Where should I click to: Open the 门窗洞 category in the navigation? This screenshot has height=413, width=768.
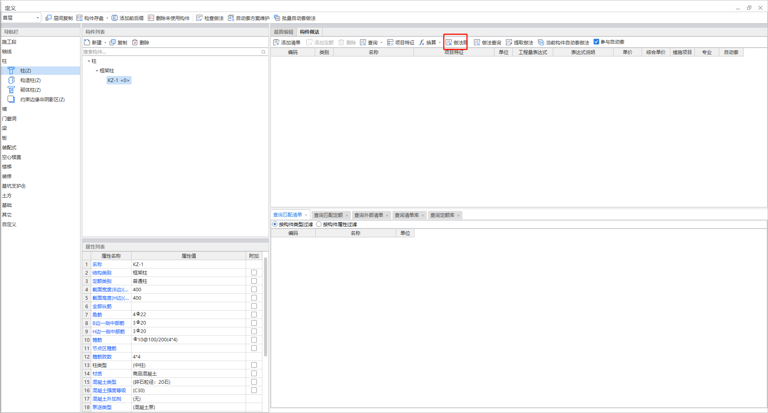(x=9, y=118)
